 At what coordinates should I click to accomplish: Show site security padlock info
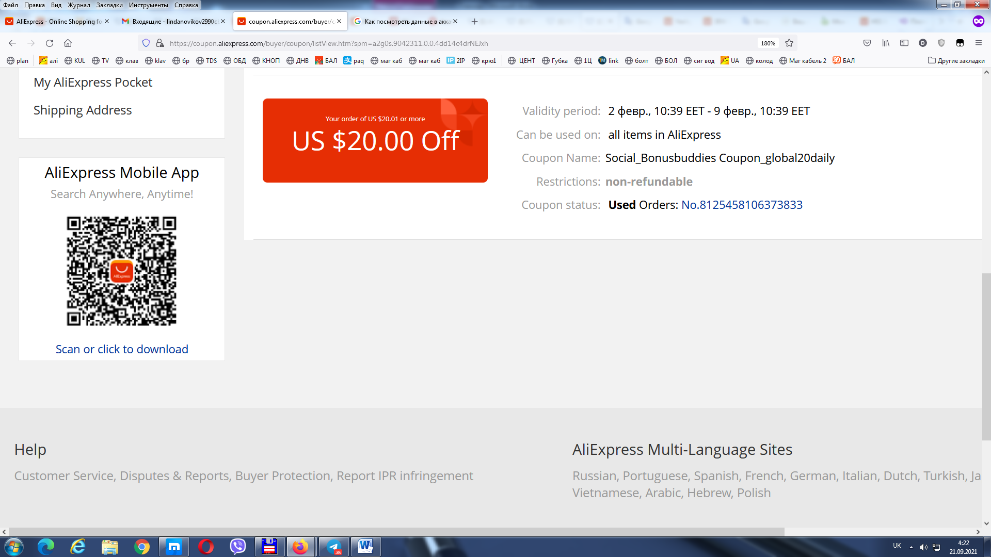160,43
